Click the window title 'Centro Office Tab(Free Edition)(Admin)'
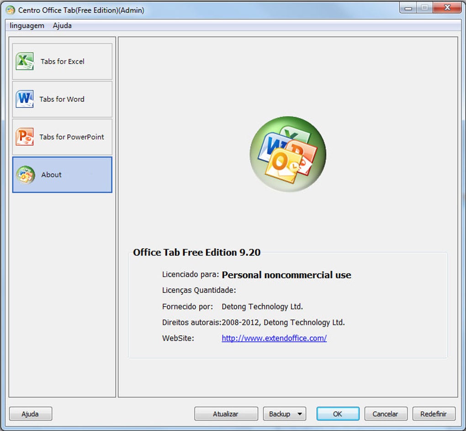Screen dimensions: 466x431 click(81, 11)
